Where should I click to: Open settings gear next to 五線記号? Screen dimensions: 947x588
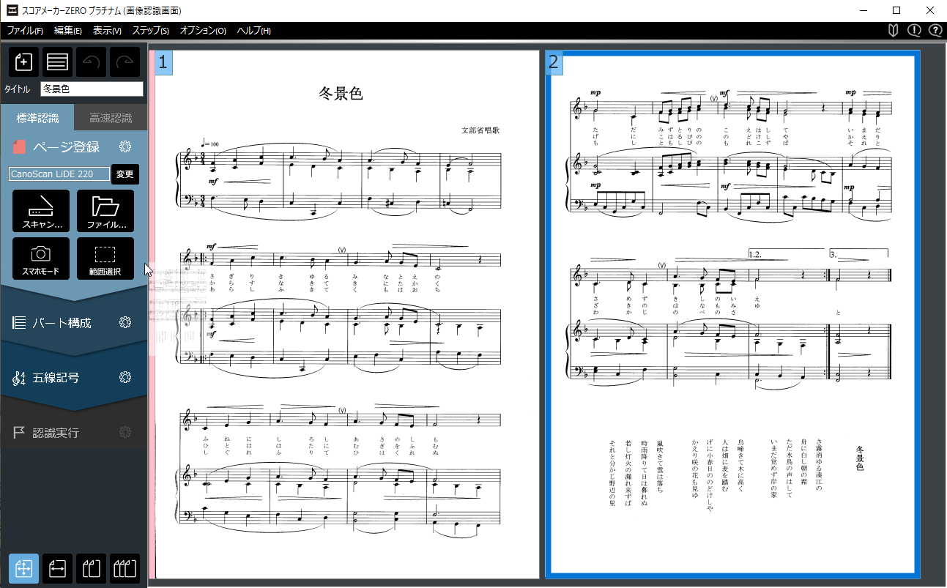point(125,378)
